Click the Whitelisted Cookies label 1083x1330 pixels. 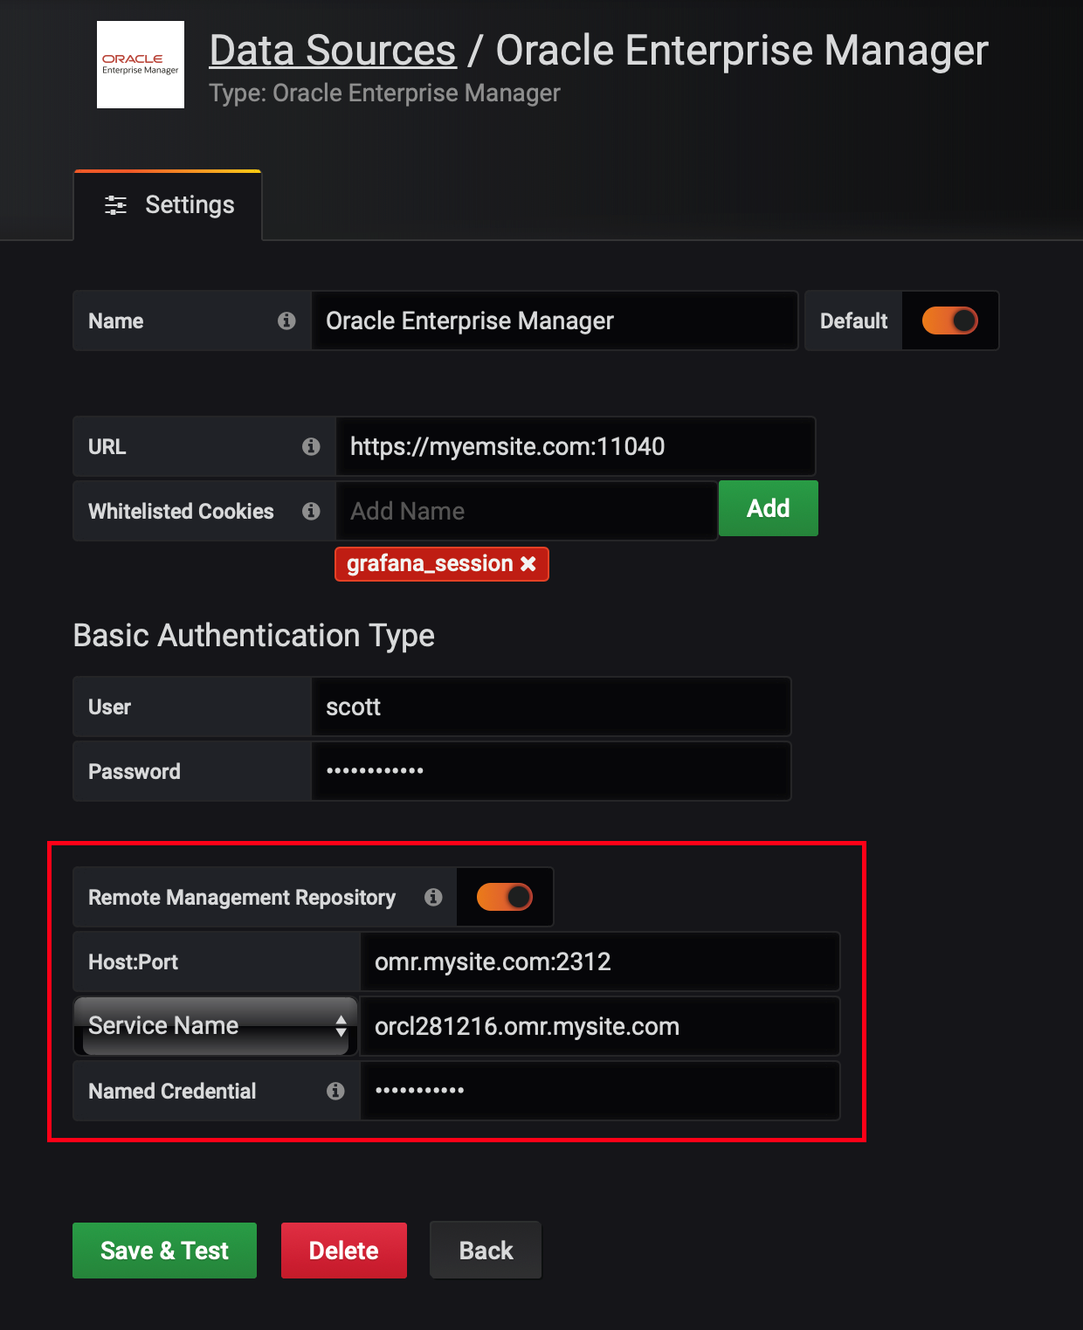tap(181, 511)
